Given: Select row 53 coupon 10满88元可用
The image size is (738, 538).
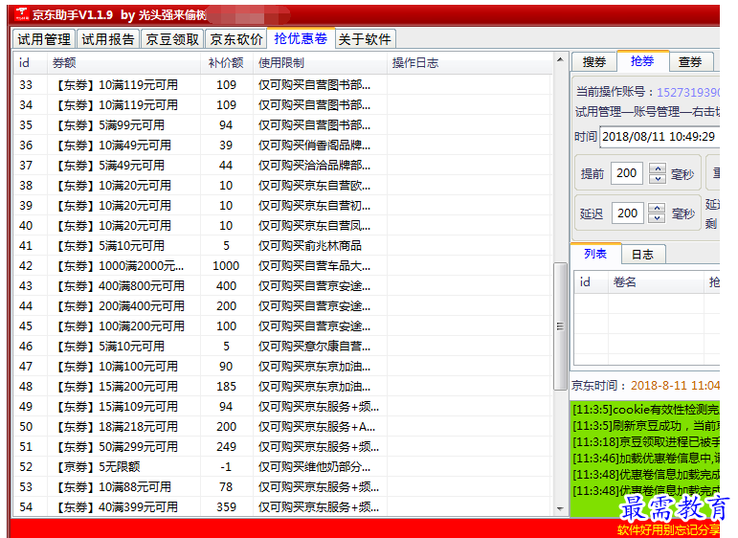Looking at the screenshot, I should [x=282, y=487].
